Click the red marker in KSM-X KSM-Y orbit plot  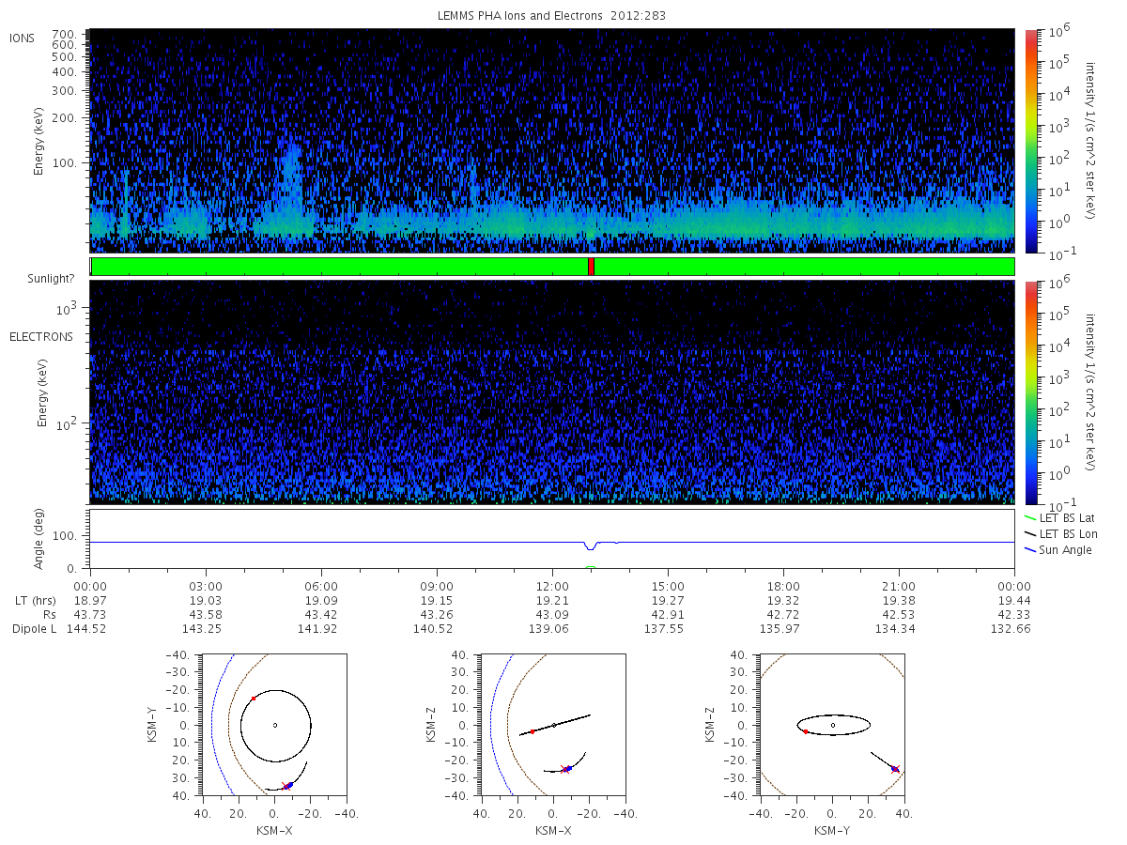pyautogui.click(x=253, y=699)
